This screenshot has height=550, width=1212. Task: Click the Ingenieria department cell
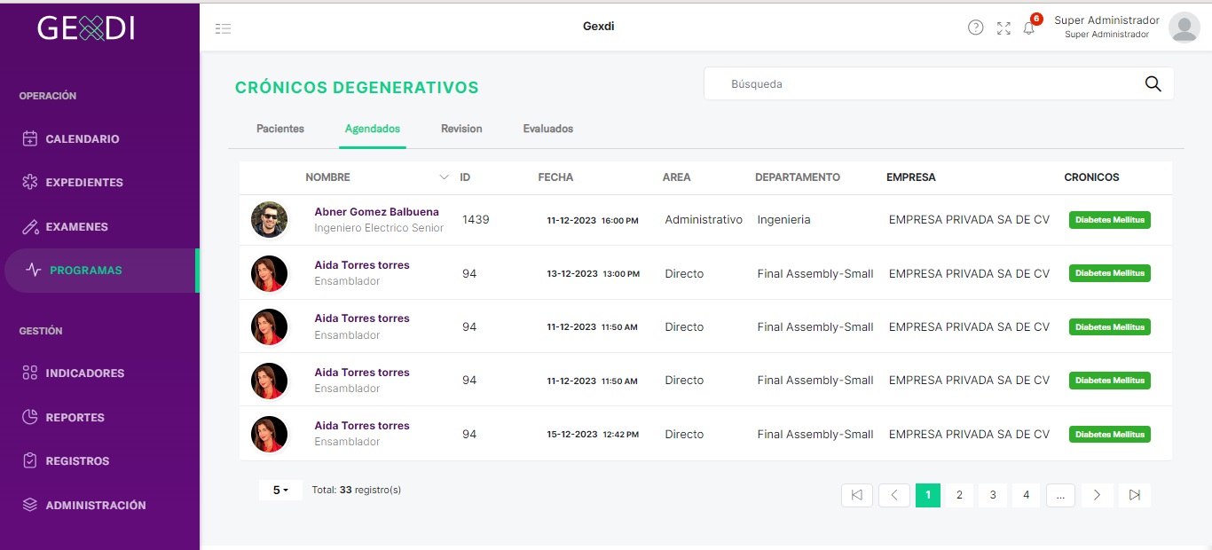(x=783, y=219)
